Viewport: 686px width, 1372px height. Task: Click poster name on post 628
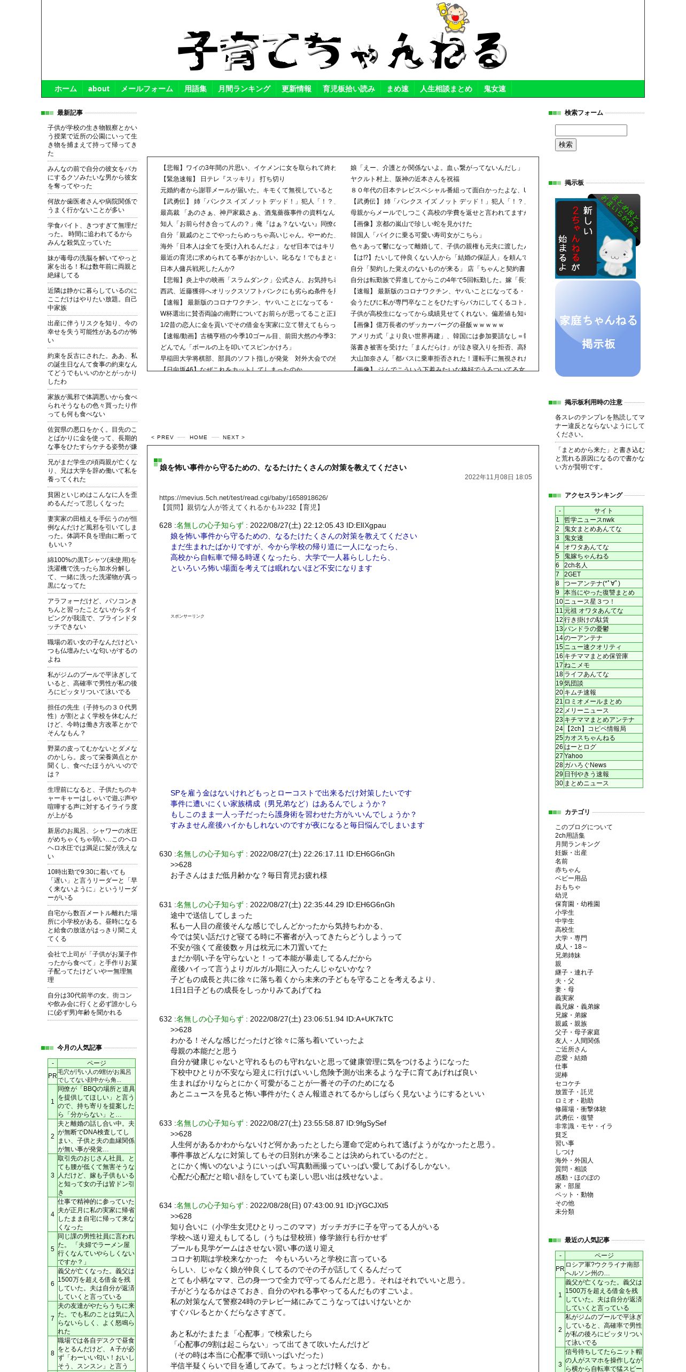click(x=210, y=525)
